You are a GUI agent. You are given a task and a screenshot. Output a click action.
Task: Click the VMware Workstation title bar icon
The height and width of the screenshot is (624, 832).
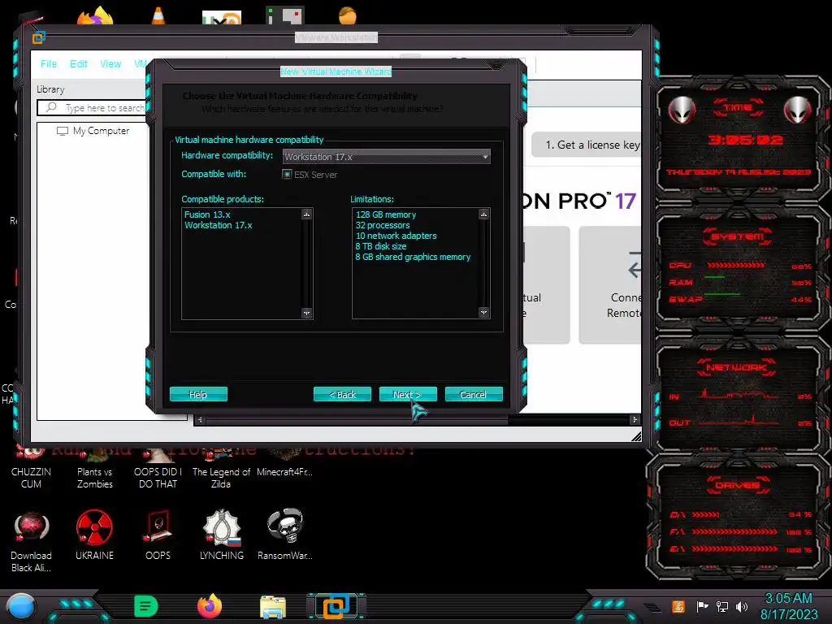pyautogui.click(x=39, y=37)
